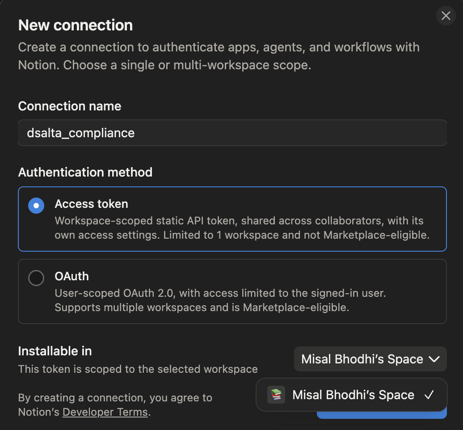
Task: Click the 'Installable in' heading
Action: (x=55, y=351)
